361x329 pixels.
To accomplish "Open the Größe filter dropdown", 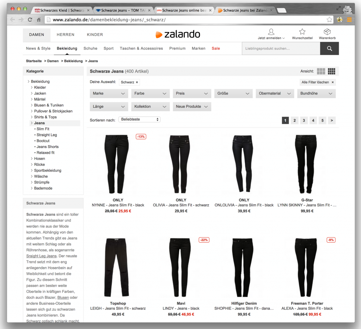I will (233, 94).
